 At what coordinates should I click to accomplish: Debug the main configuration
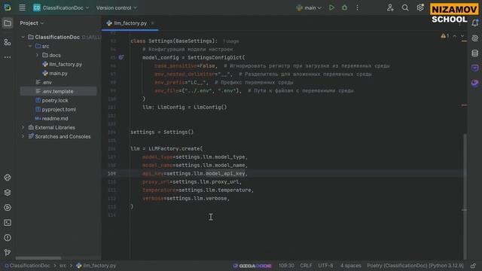click(x=344, y=8)
